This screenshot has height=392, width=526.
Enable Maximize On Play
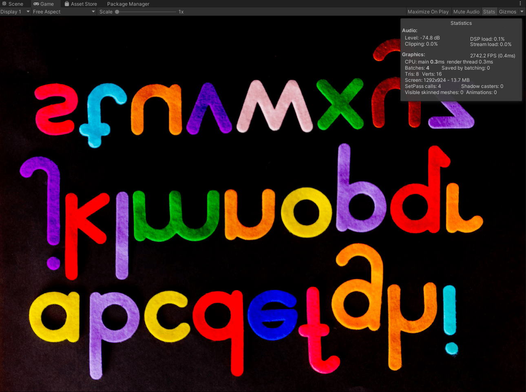[428, 11]
